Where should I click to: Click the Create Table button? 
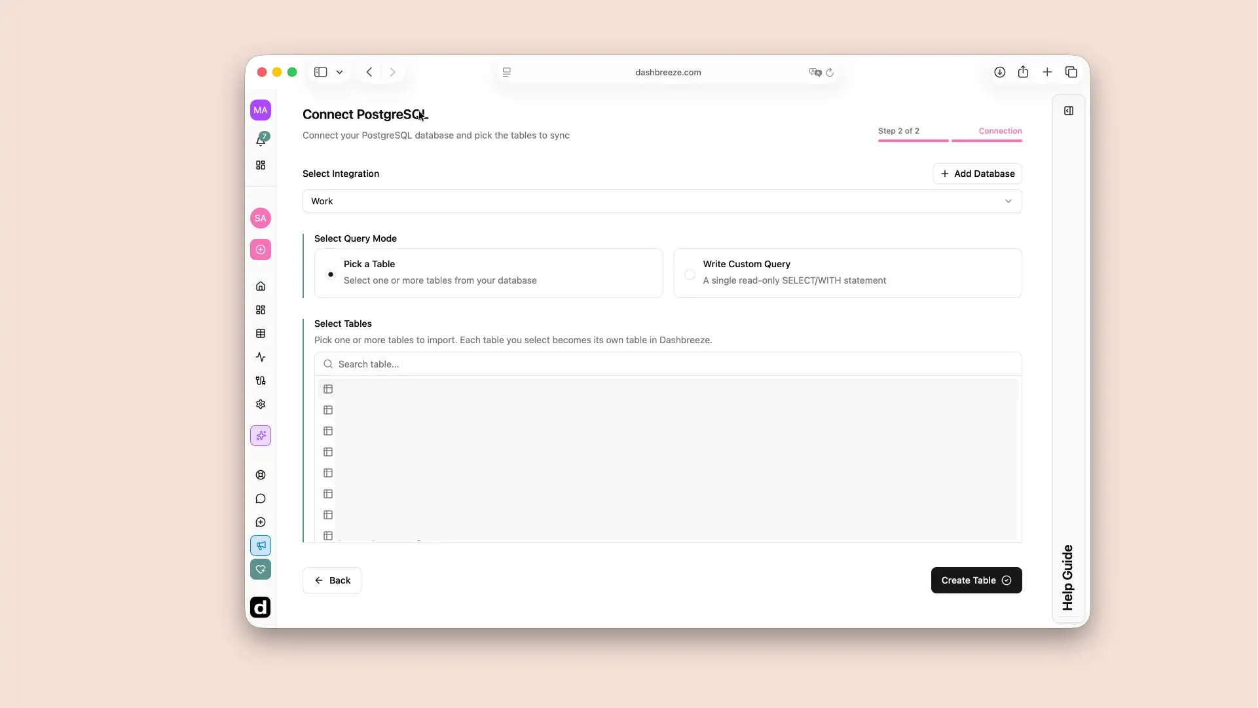coord(976,580)
